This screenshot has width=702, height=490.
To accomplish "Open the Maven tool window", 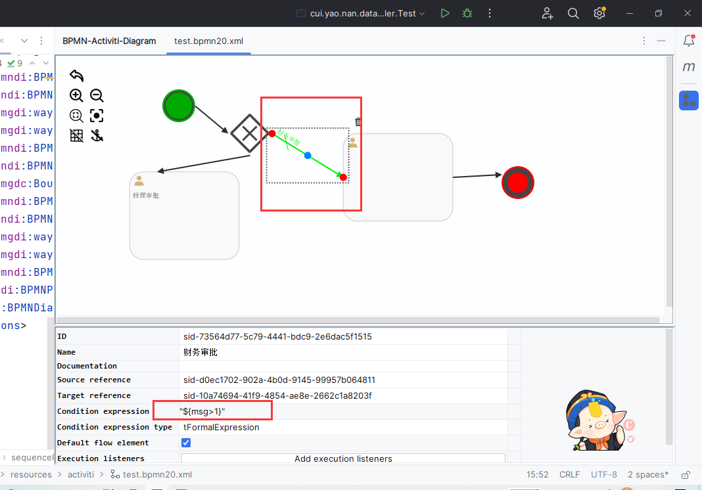I will point(689,67).
